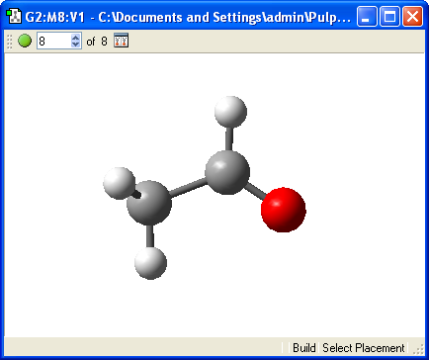This screenshot has height=360, width=429.
Task: Click the green animation status circle
Action: pos(25,41)
